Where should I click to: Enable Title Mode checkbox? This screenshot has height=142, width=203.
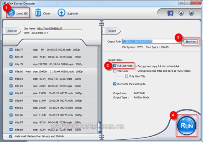pyautogui.click(x=115, y=71)
